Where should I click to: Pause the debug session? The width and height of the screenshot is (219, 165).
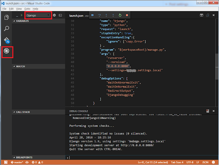point(92,15)
